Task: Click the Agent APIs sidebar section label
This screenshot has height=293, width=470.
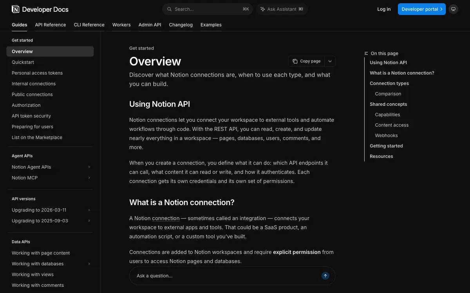Action: 22,156
